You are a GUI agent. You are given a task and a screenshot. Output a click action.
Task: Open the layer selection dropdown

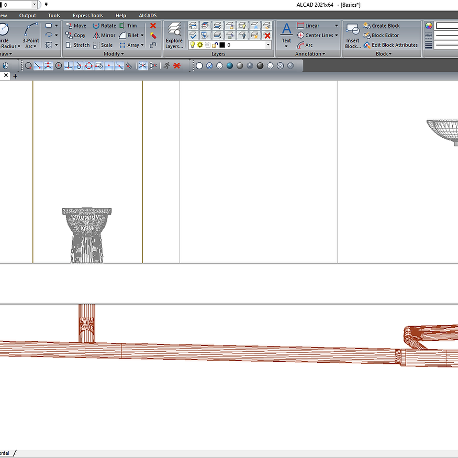click(x=268, y=45)
